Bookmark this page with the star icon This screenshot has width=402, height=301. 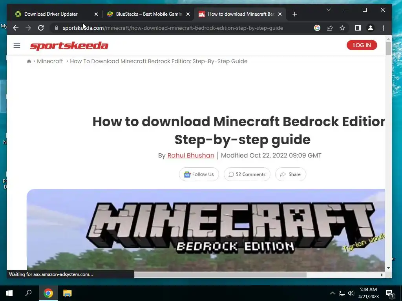click(x=342, y=28)
